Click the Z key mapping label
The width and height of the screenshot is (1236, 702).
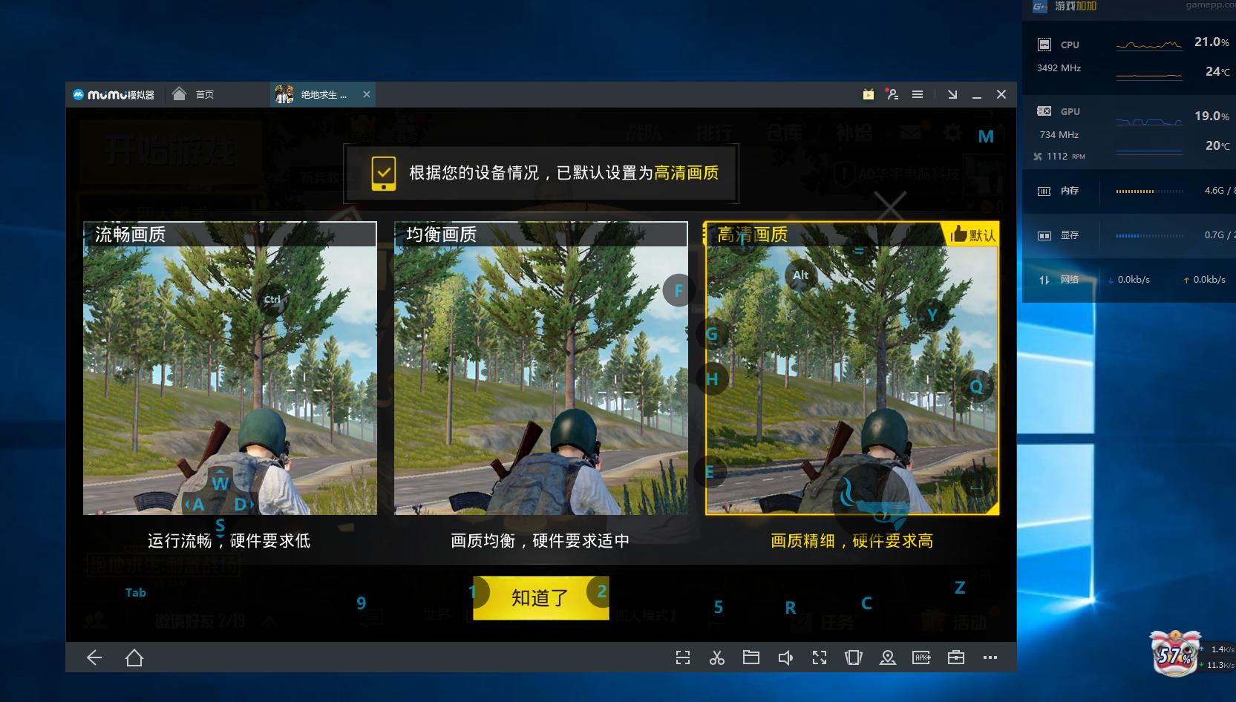pyautogui.click(x=960, y=588)
